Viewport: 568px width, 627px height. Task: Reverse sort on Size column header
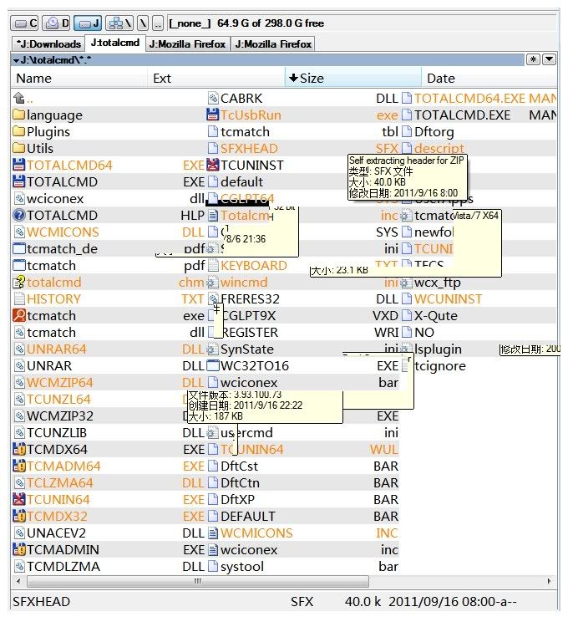click(353, 78)
